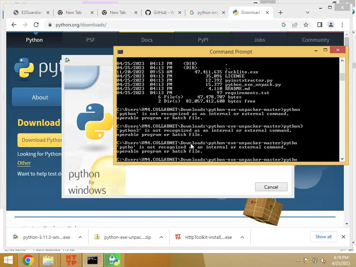The image size is (356, 267).
Task: Click the forward navigation arrow
Action: [25, 25]
